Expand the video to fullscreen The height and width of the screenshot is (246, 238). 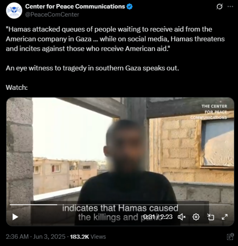click(225, 217)
